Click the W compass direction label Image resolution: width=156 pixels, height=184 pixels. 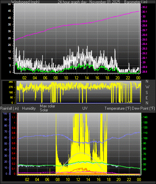[147, 87]
